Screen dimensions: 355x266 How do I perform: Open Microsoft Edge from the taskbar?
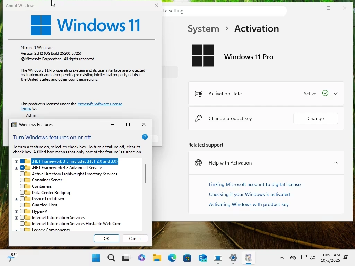coord(172,258)
